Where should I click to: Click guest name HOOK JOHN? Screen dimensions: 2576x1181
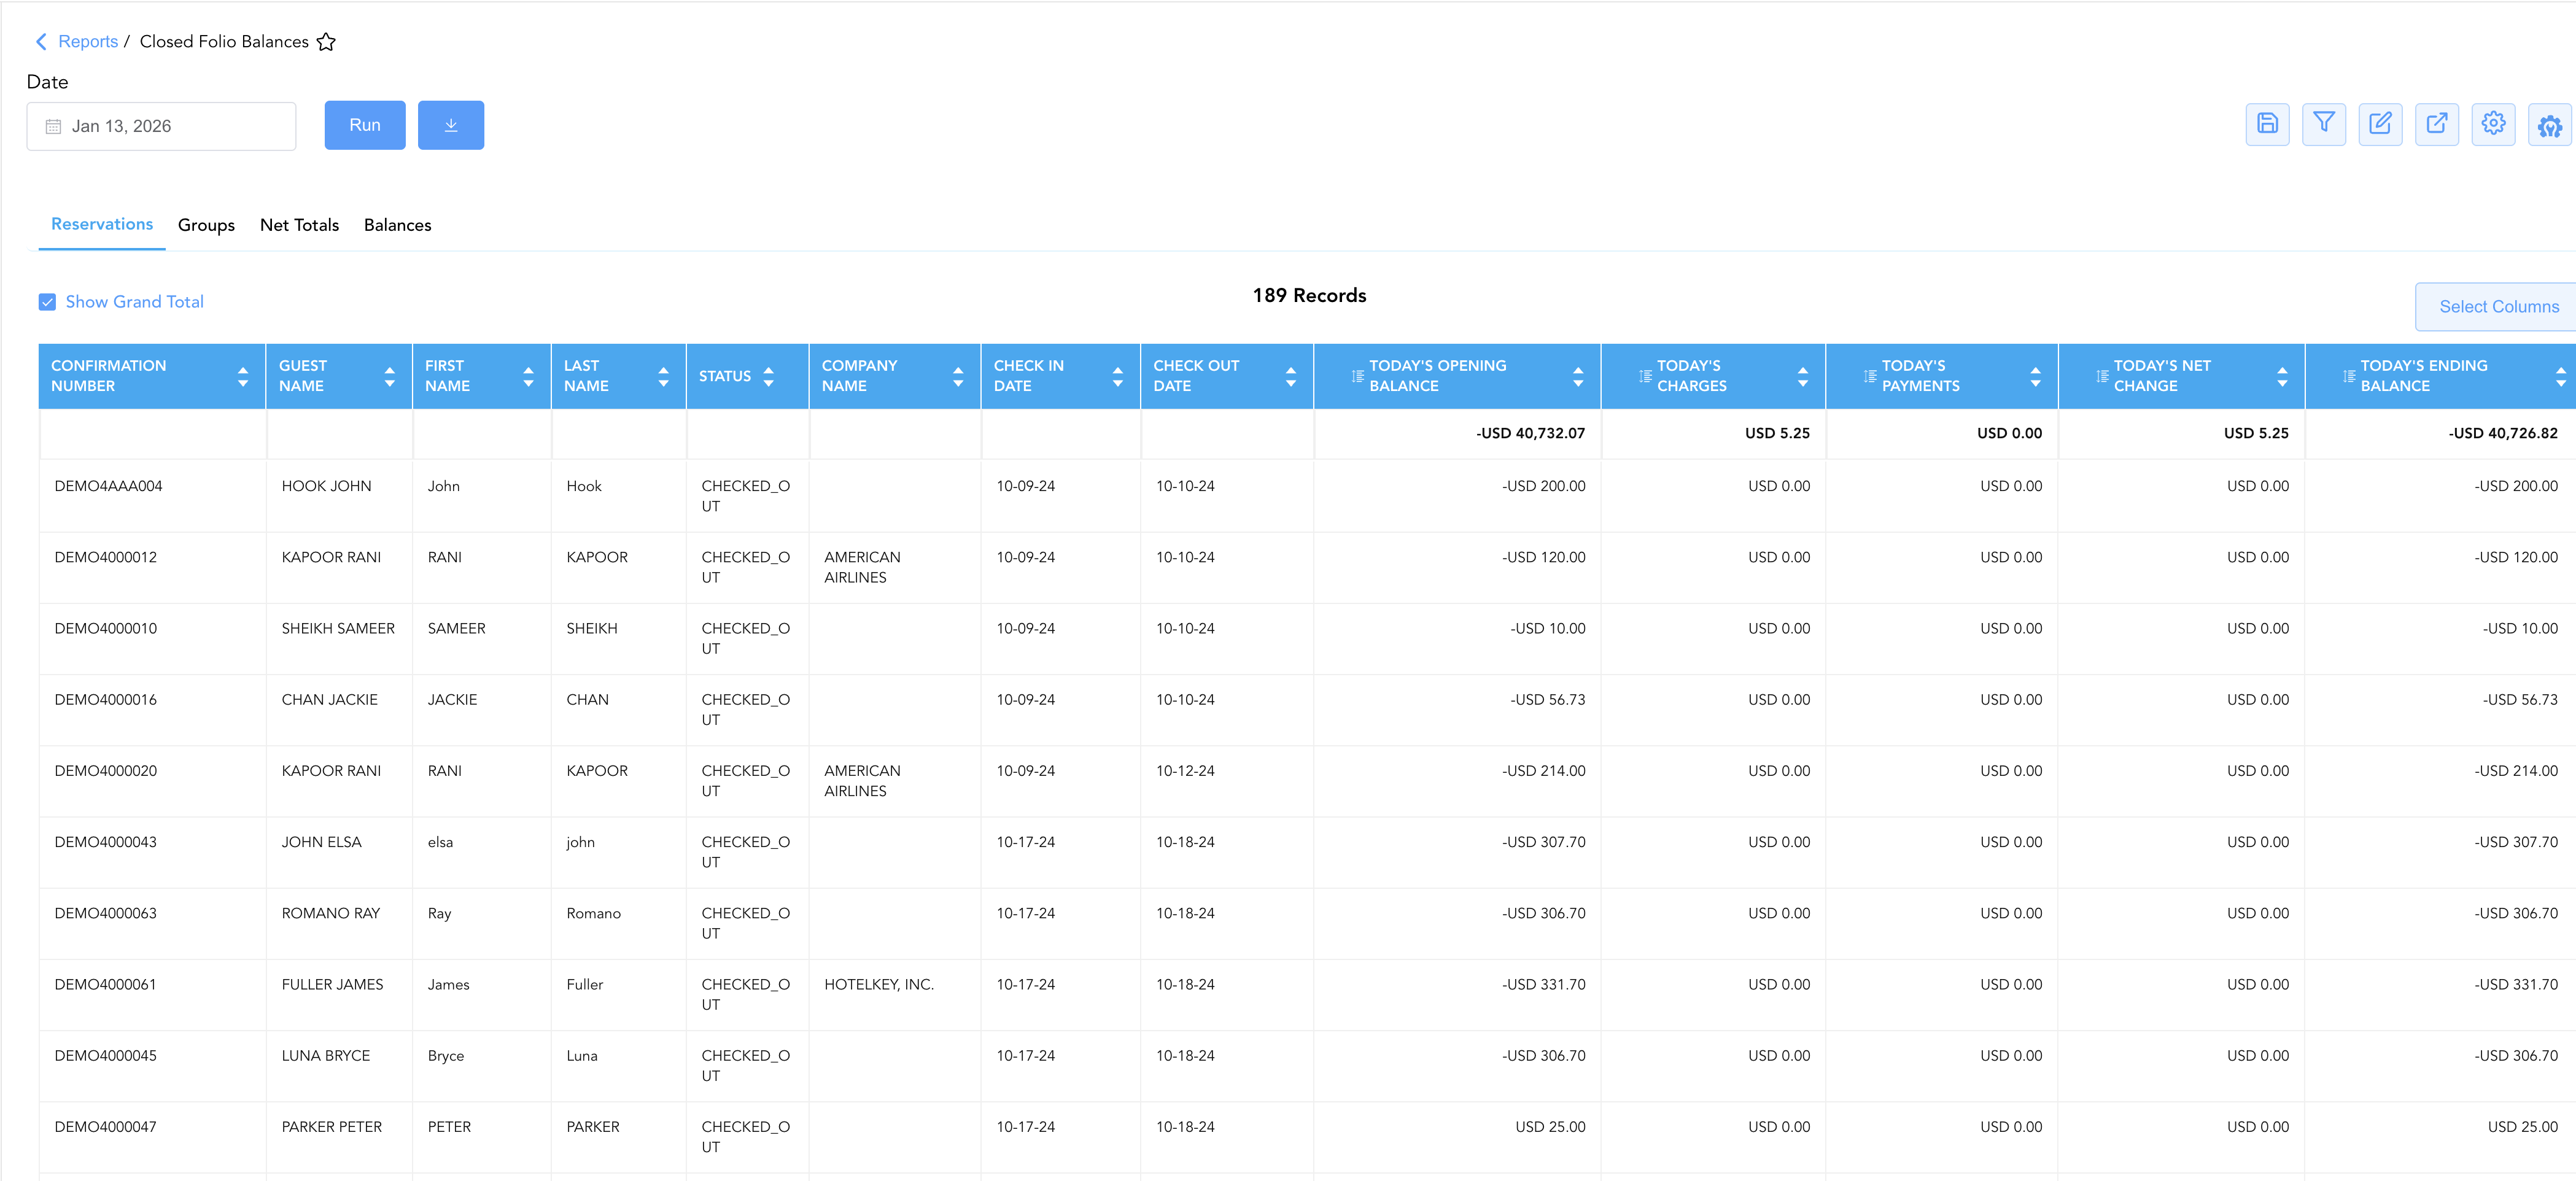(326, 486)
